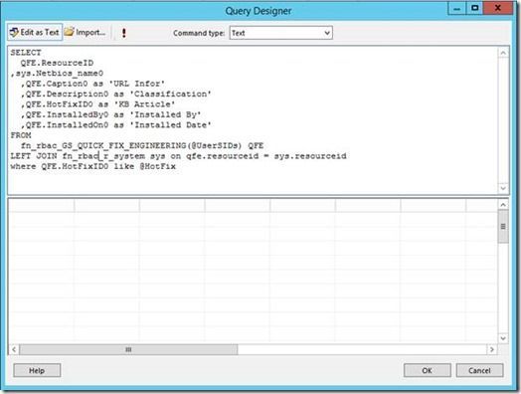
Task: Click the query pane scroll down arrow
Action: (503, 188)
